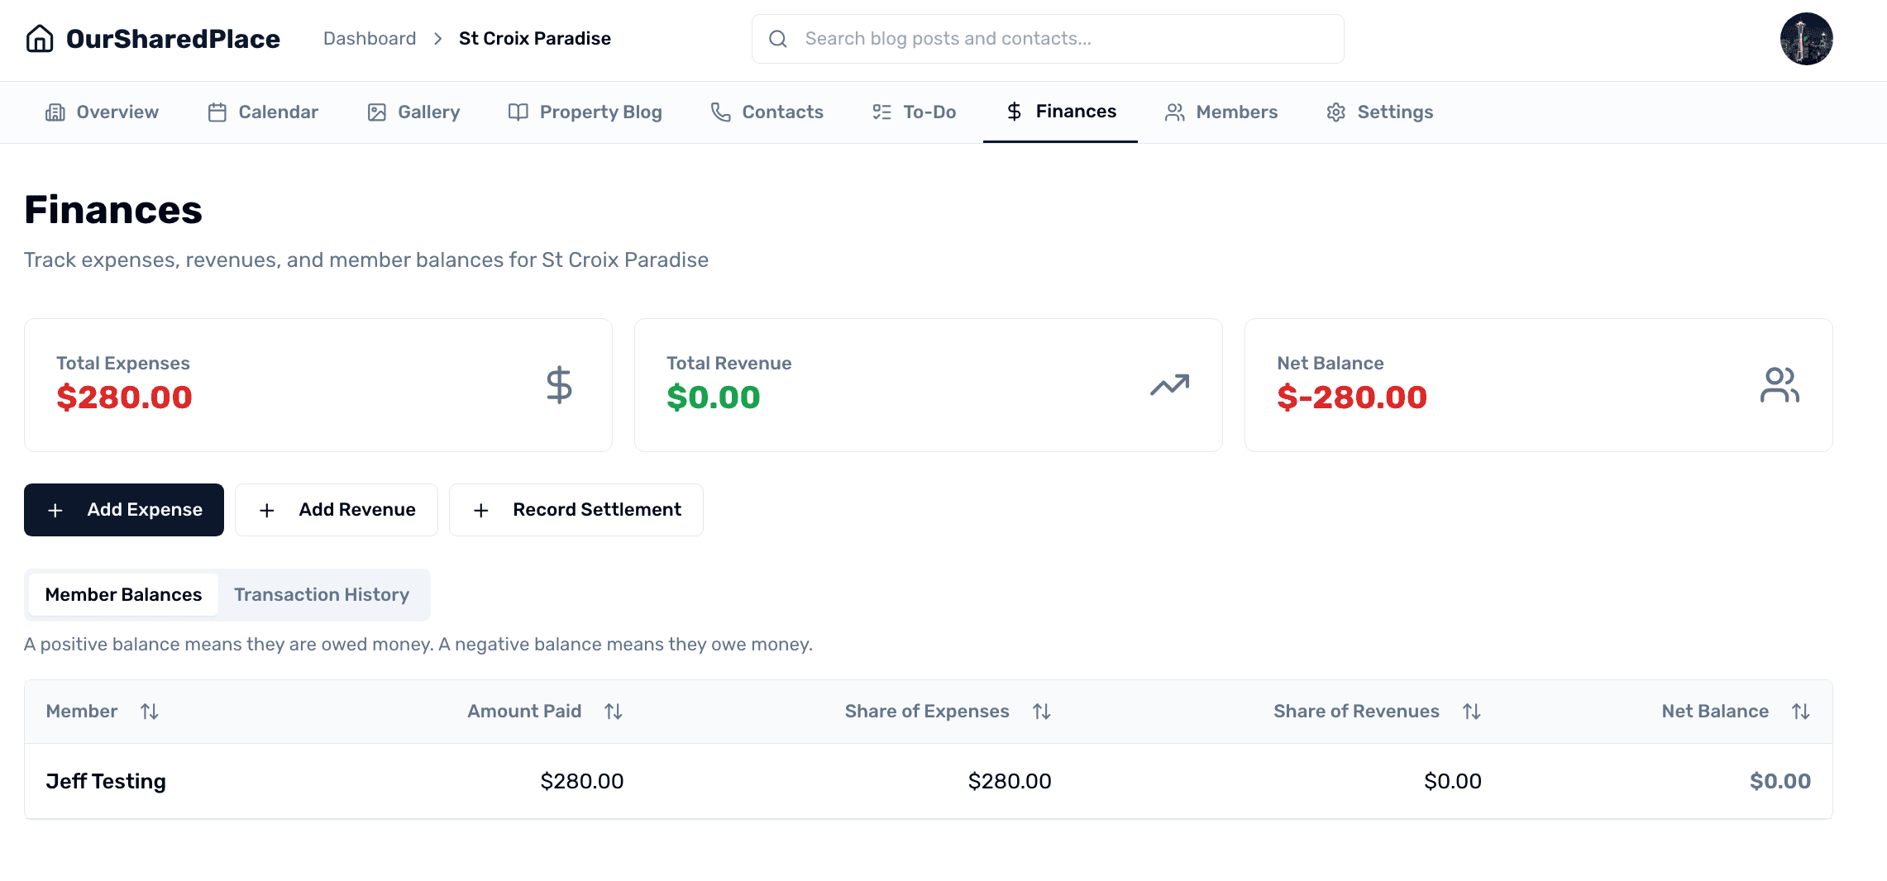Select the Finances navigation tab

1059,112
